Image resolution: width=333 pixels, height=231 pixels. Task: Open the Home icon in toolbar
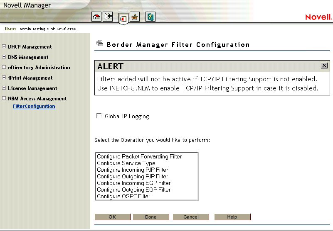click(96, 17)
